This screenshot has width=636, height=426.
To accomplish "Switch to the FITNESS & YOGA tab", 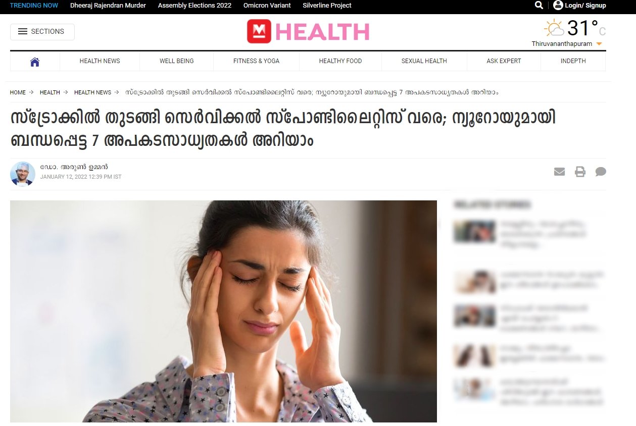I will tap(256, 61).
